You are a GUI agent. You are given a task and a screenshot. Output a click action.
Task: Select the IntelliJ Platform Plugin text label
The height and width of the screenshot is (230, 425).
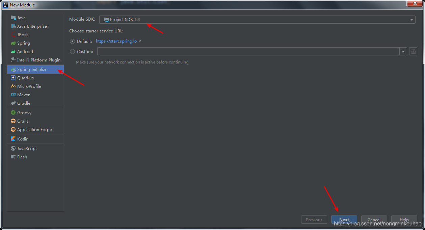click(39, 60)
